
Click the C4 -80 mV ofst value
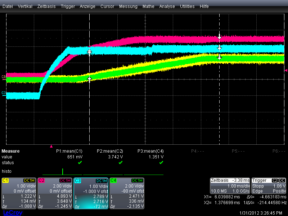pos(132,191)
